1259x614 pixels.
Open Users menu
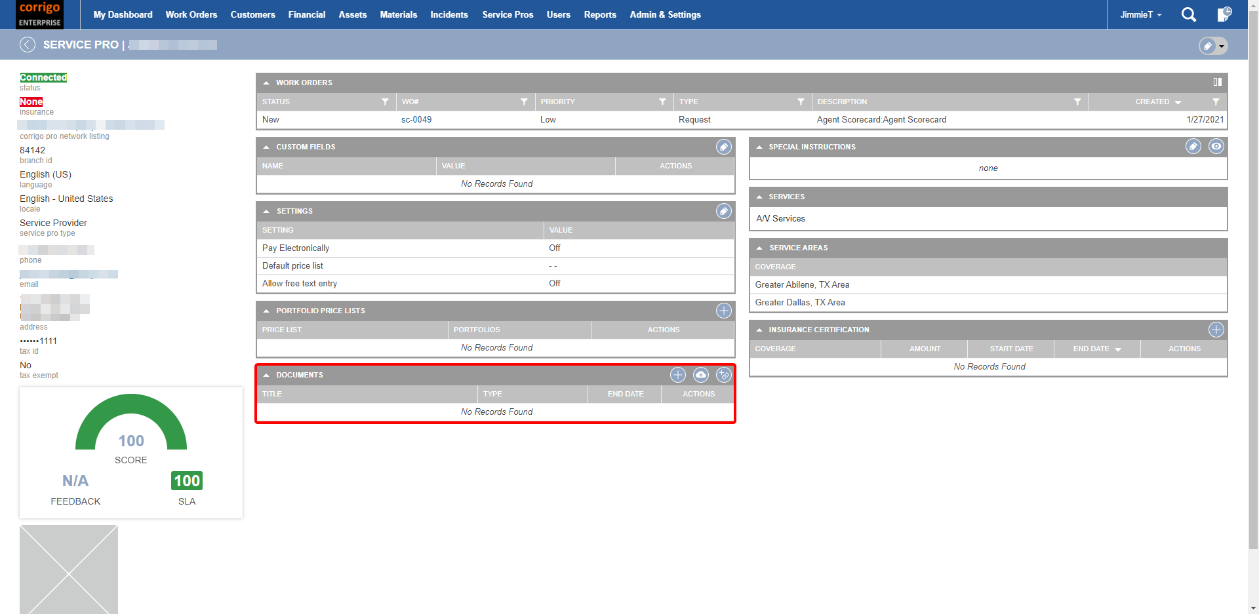point(559,14)
